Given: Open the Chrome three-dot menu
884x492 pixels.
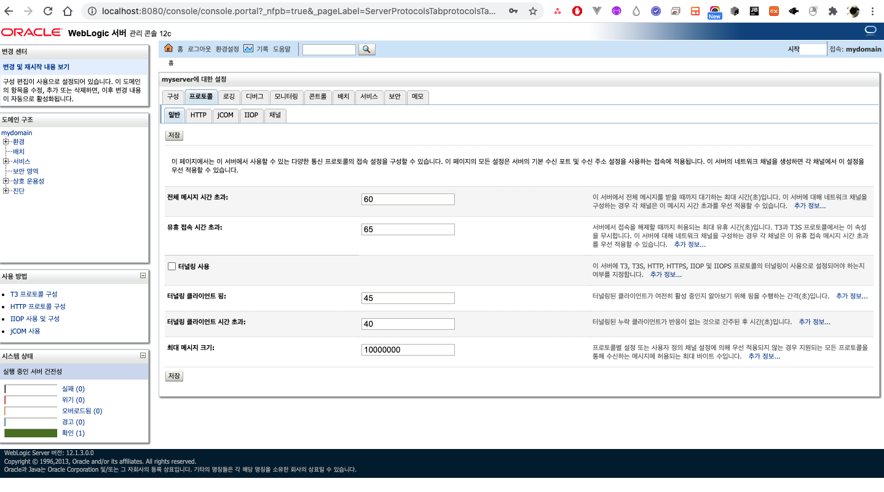Looking at the screenshot, I should (x=874, y=11).
